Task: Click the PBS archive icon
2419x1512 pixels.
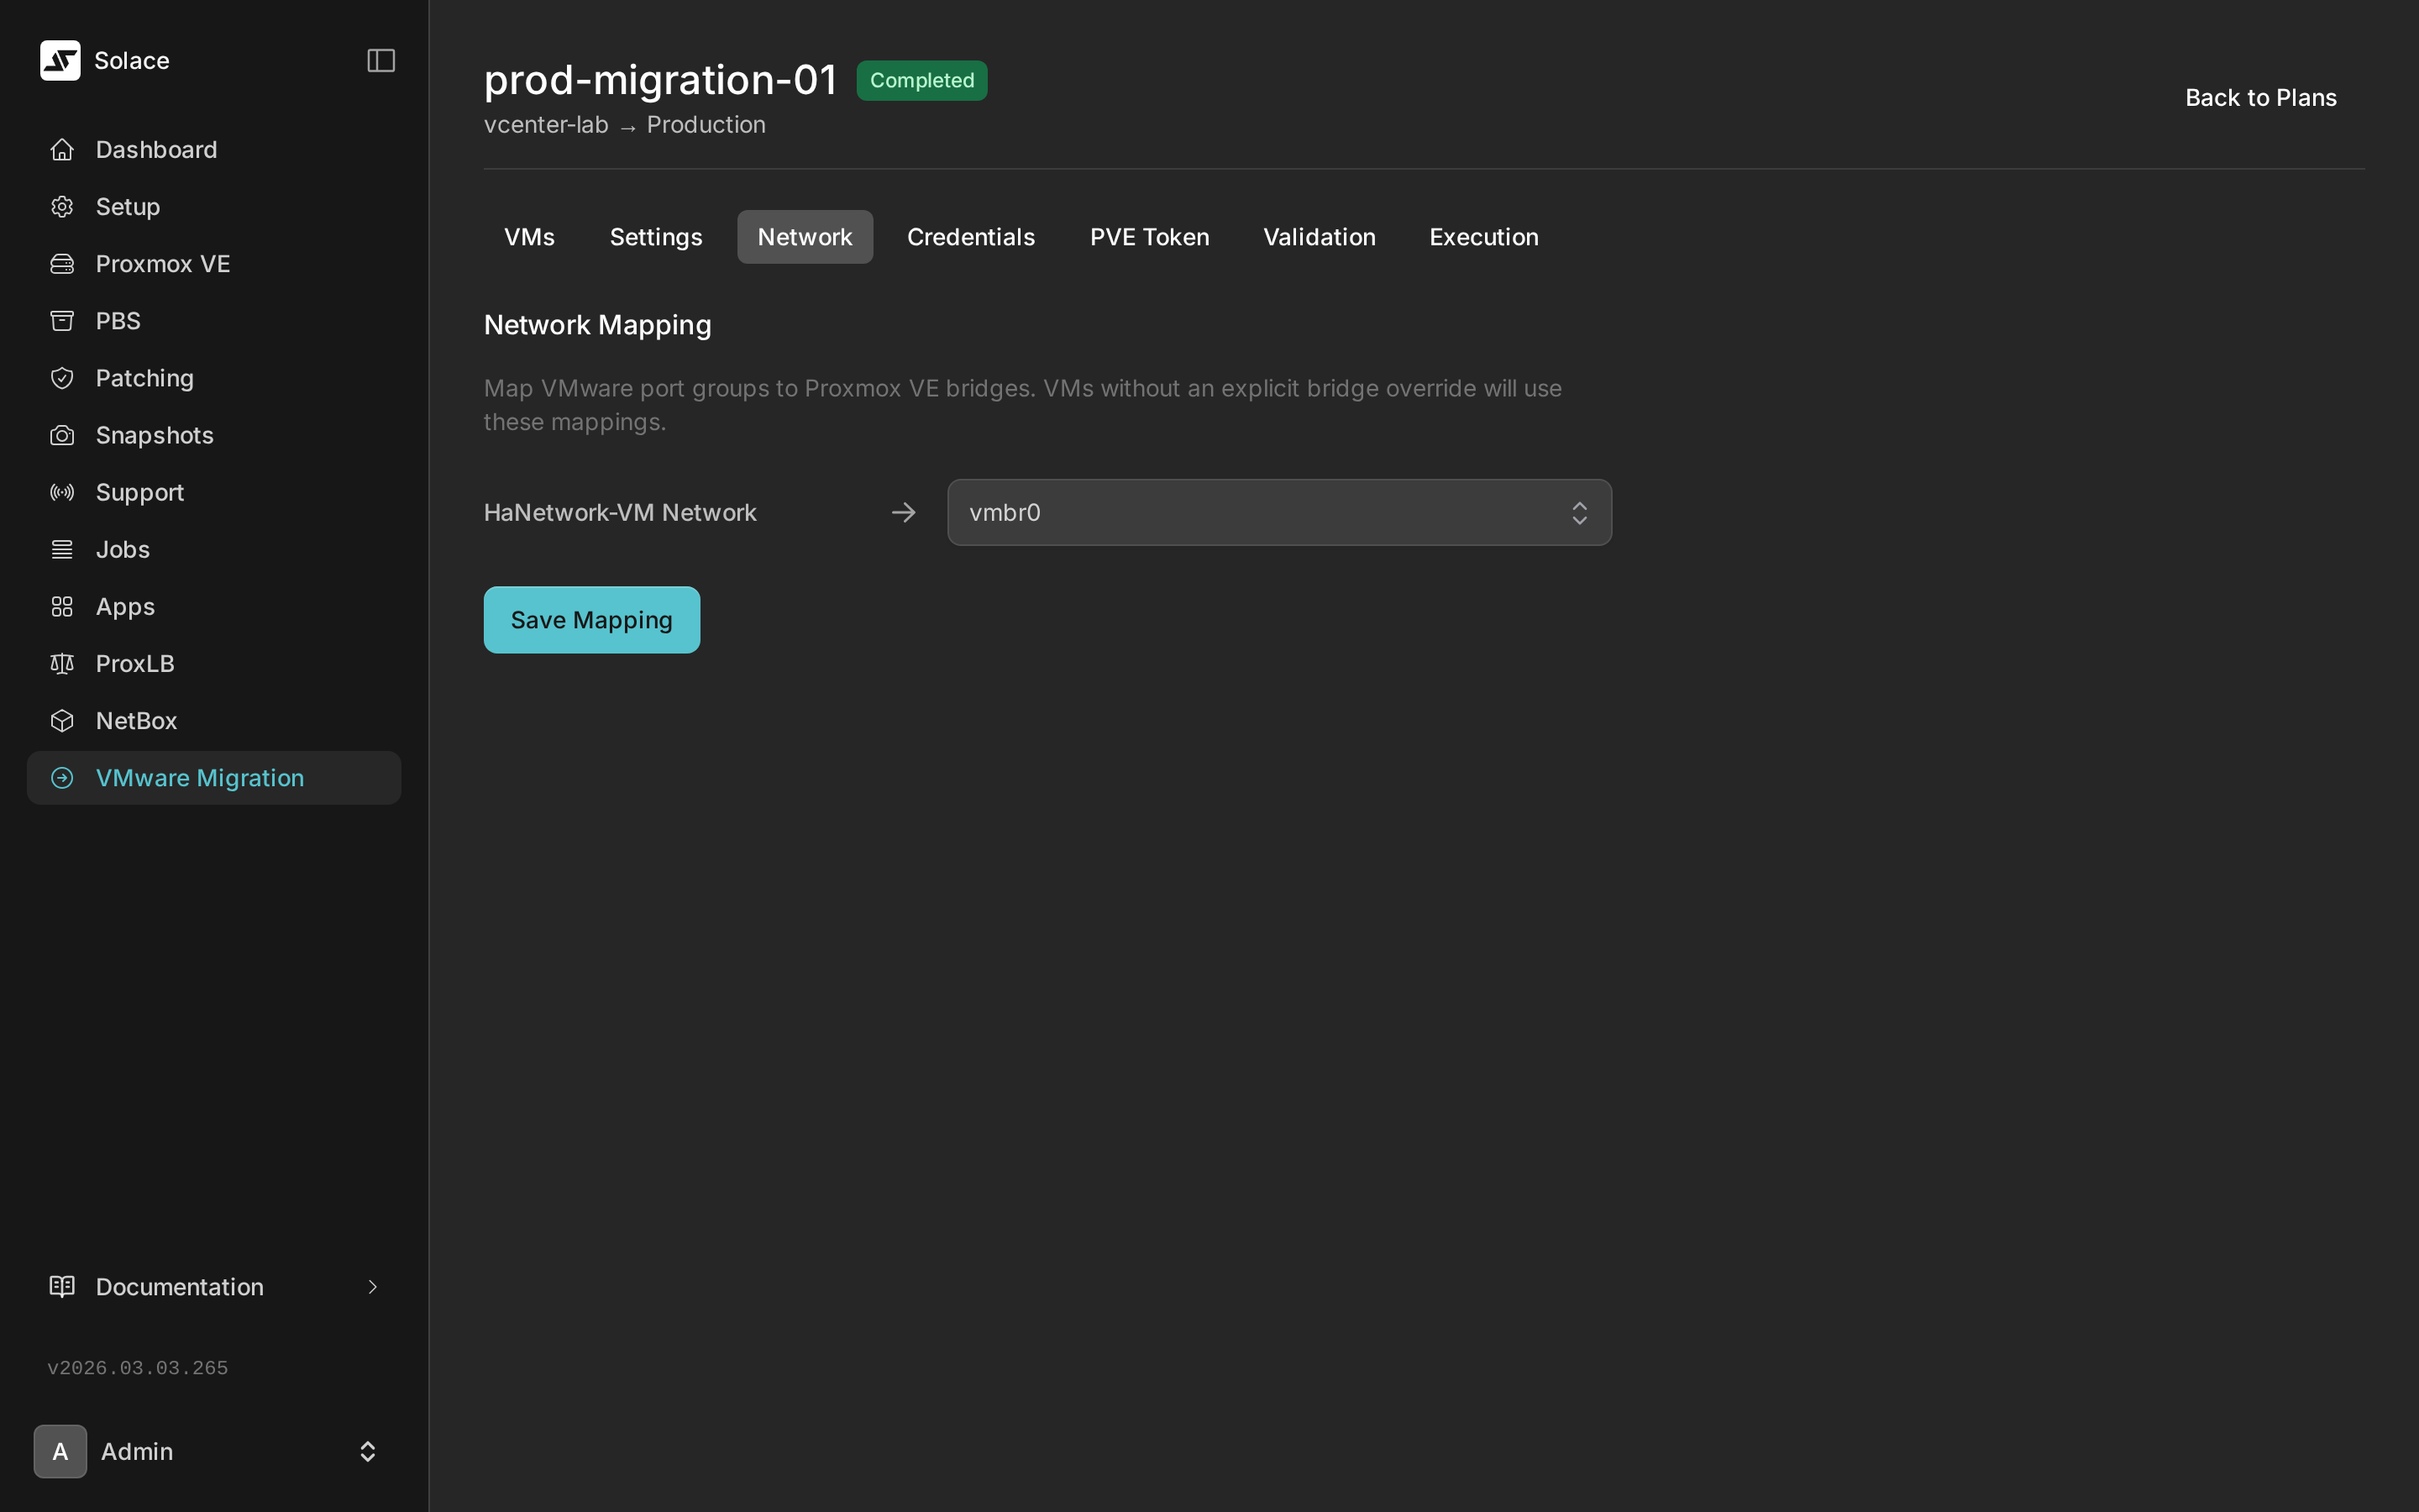Action: (62, 321)
